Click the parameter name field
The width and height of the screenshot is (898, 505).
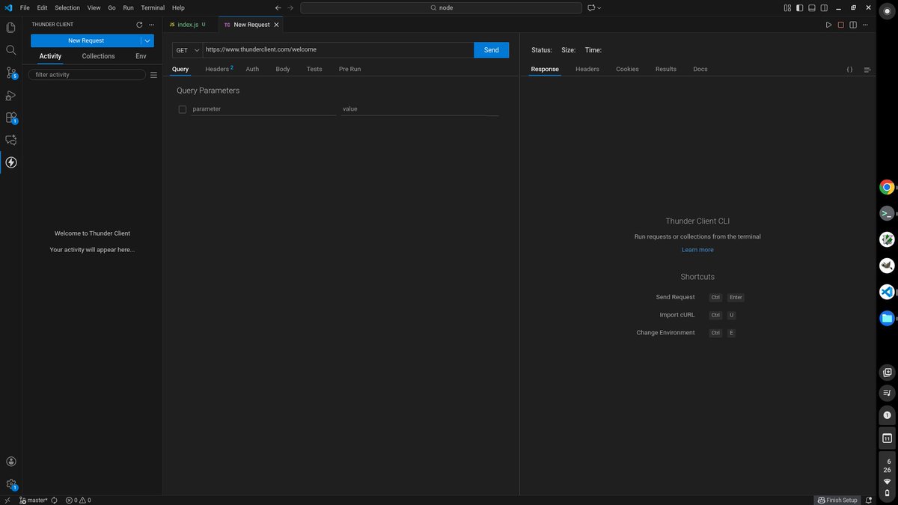(x=263, y=109)
